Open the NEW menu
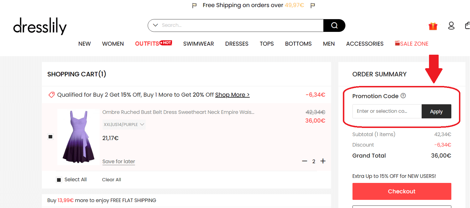Viewport: 470px width, 208px height. (85, 44)
